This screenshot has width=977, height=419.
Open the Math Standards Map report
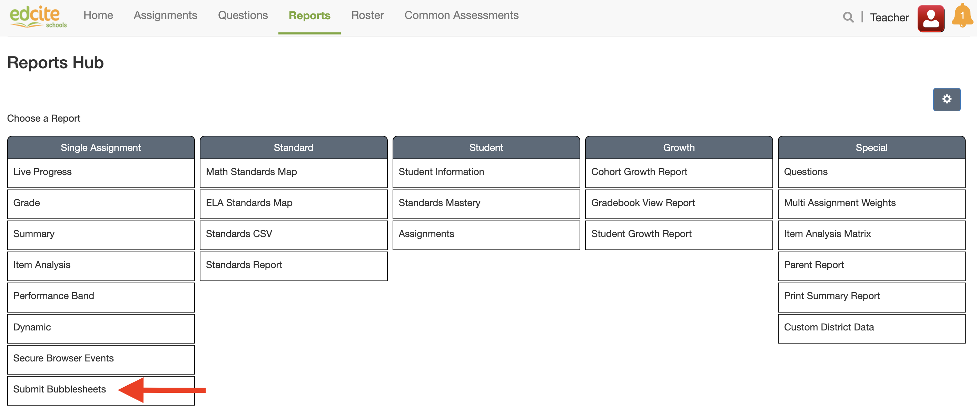251,172
